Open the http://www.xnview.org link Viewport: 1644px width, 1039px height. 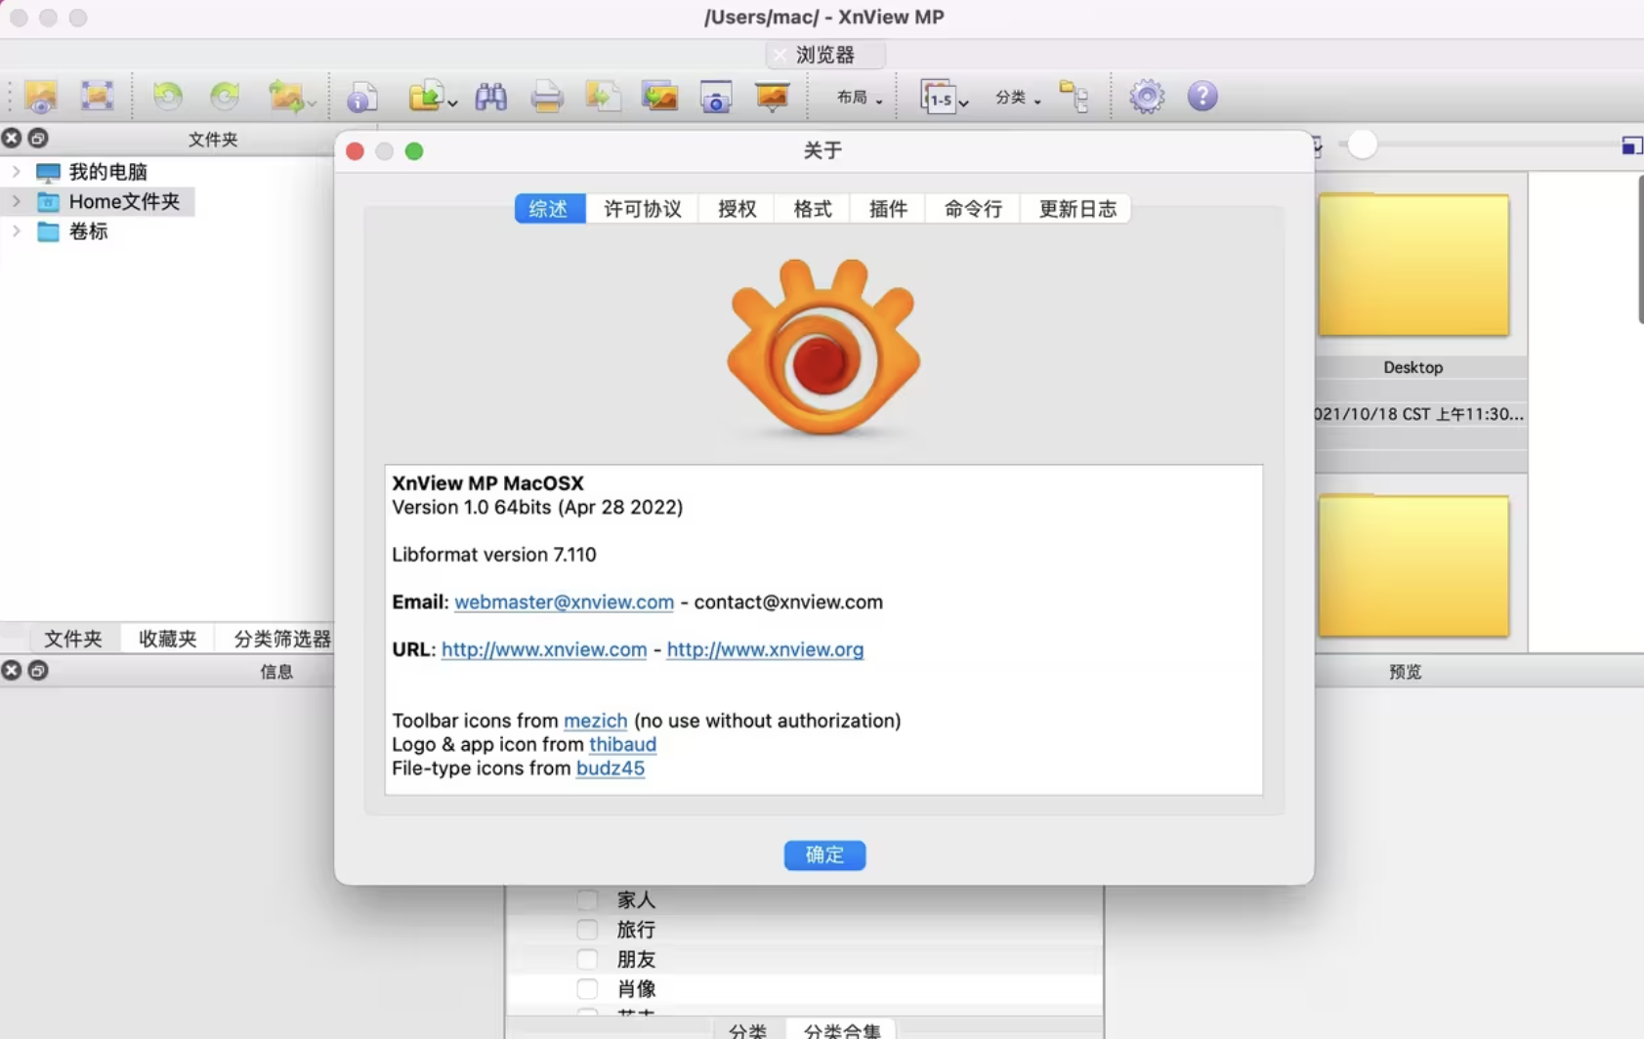coord(765,649)
